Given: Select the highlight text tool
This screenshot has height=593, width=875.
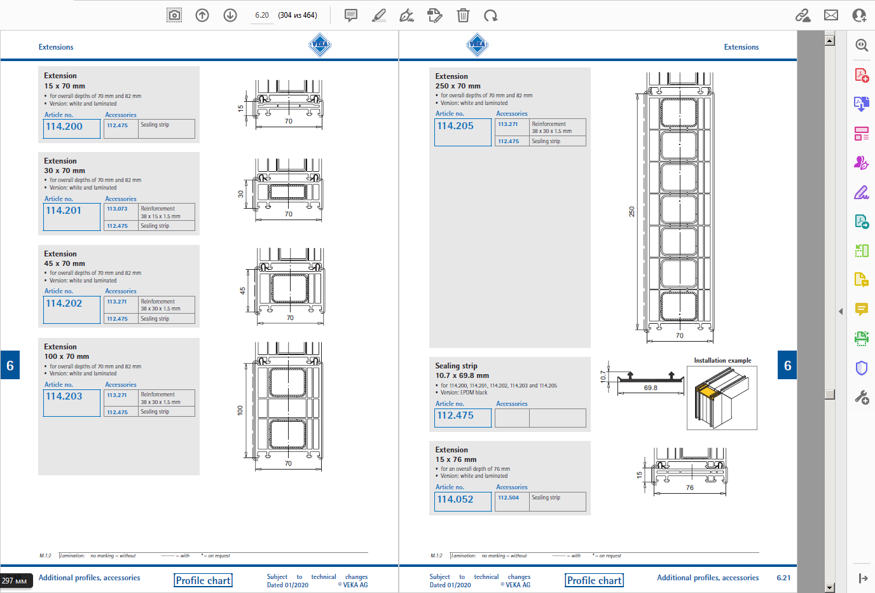Looking at the screenshot, I should pyautogui.click(x=379, y=15).
